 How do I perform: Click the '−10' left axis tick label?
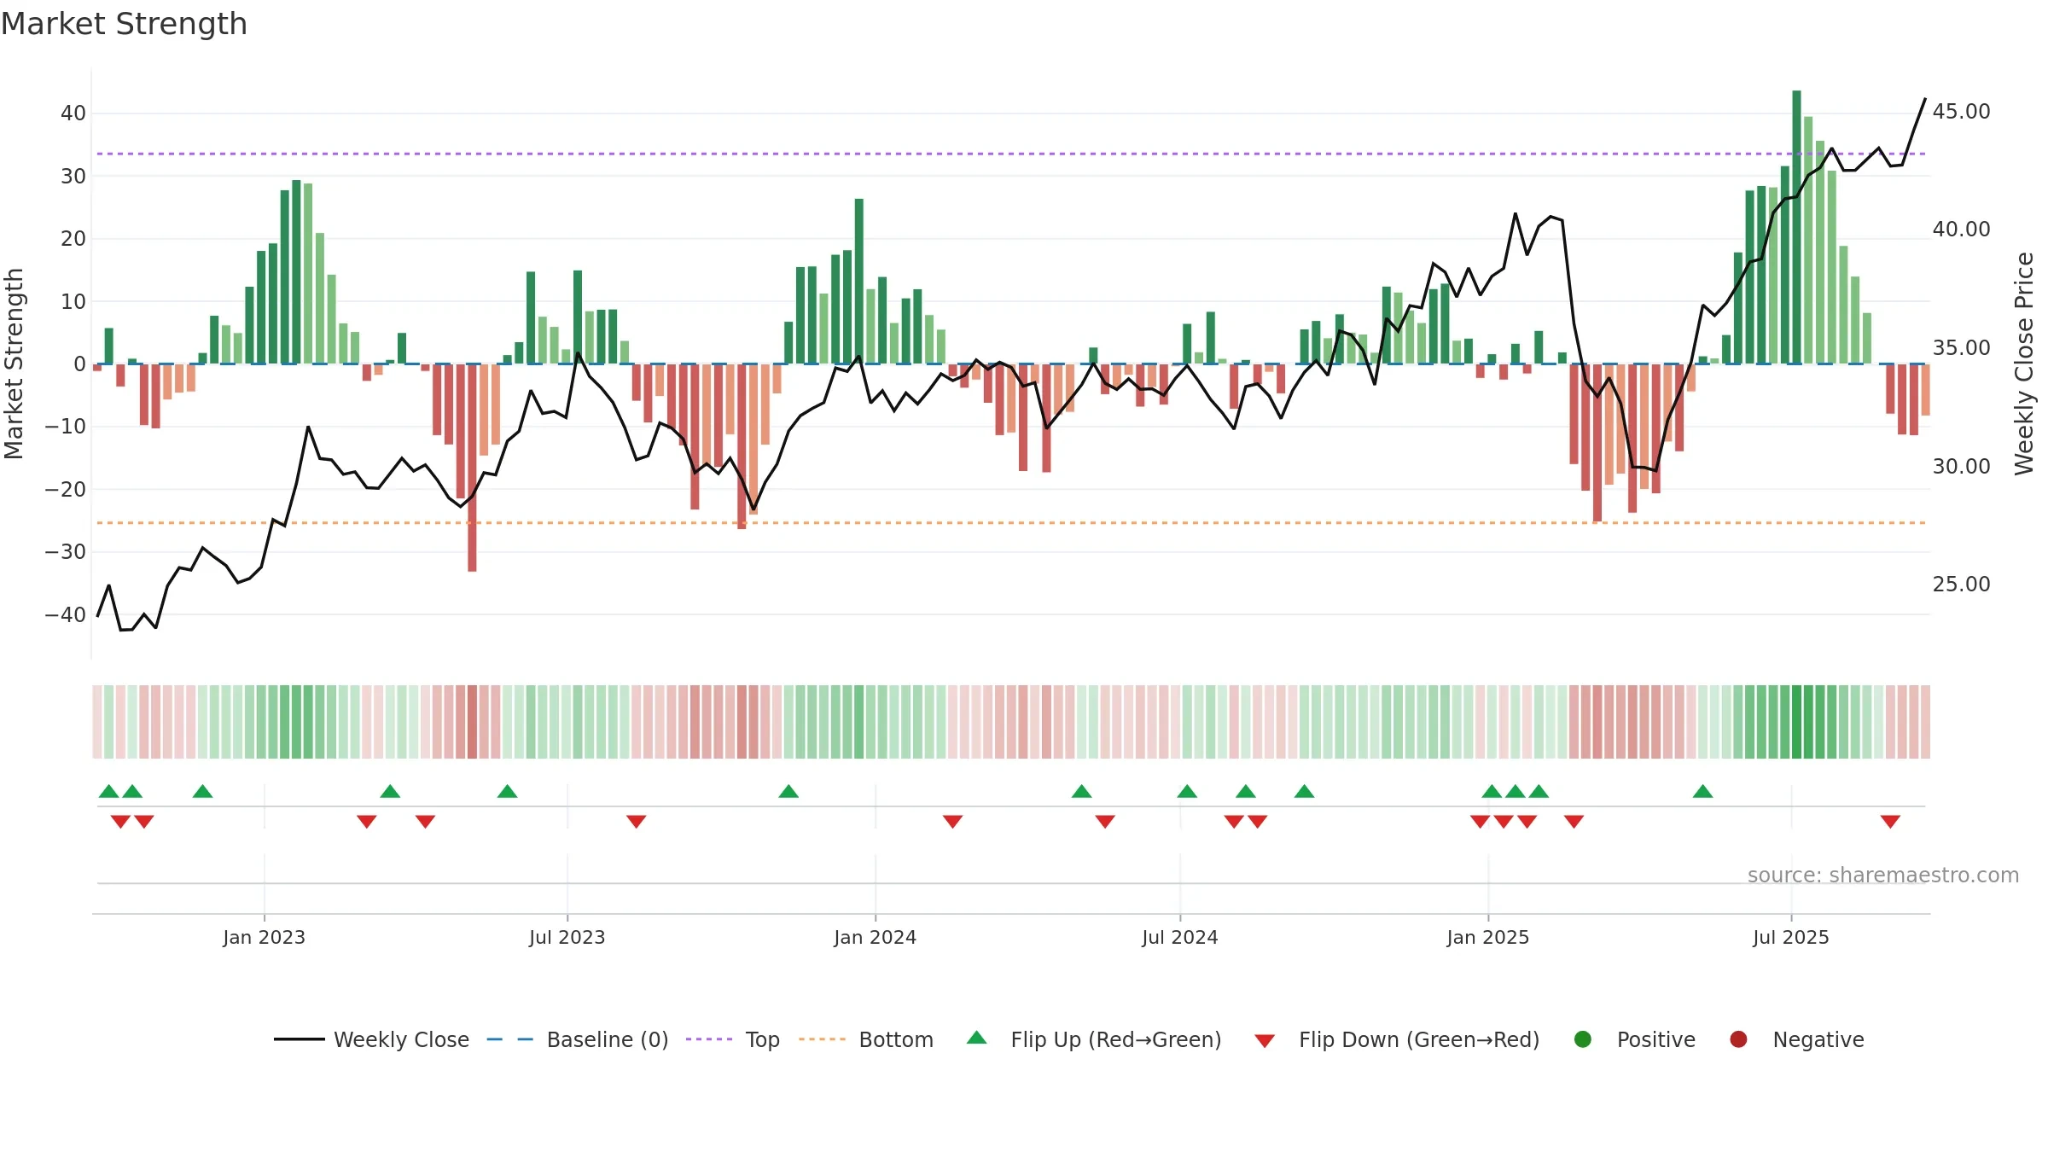coord(66,427)
